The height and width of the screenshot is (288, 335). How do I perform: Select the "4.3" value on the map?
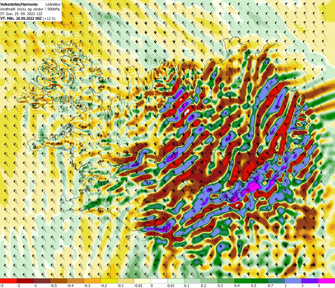(228, 139)
